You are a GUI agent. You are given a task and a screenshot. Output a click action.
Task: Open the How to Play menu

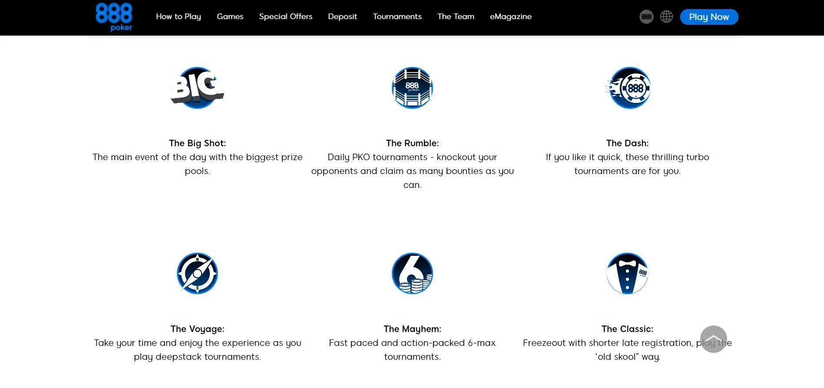(x=179, y=16)
